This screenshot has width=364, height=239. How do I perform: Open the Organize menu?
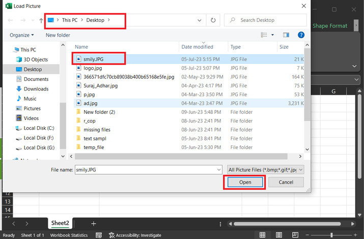point(21,35)
